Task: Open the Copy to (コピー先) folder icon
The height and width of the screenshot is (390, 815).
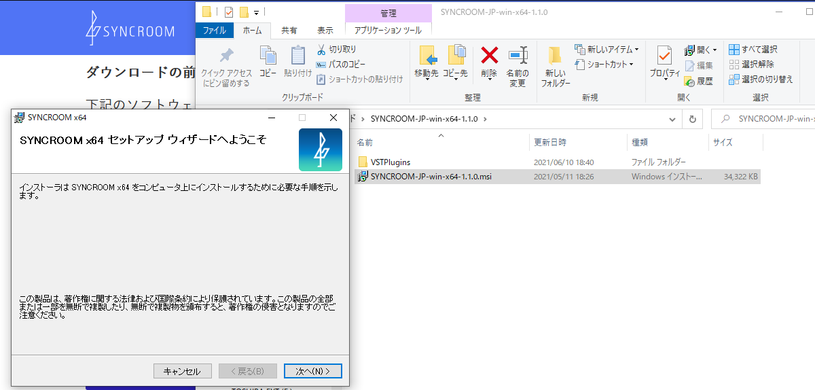Action: click(x=456, y=56)
